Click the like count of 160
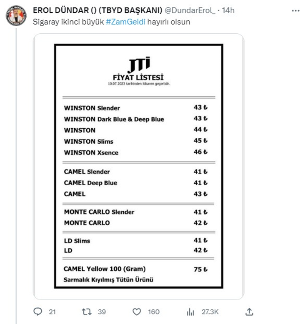 point(153,312)
